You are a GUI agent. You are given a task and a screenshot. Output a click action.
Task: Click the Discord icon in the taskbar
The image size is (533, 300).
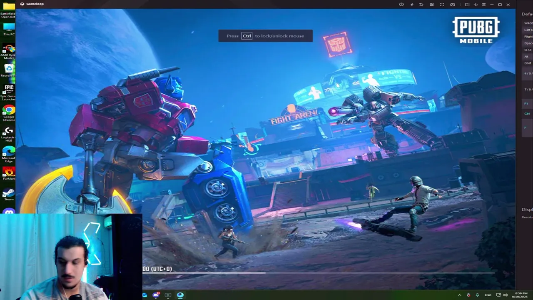[x=156, y=295]
